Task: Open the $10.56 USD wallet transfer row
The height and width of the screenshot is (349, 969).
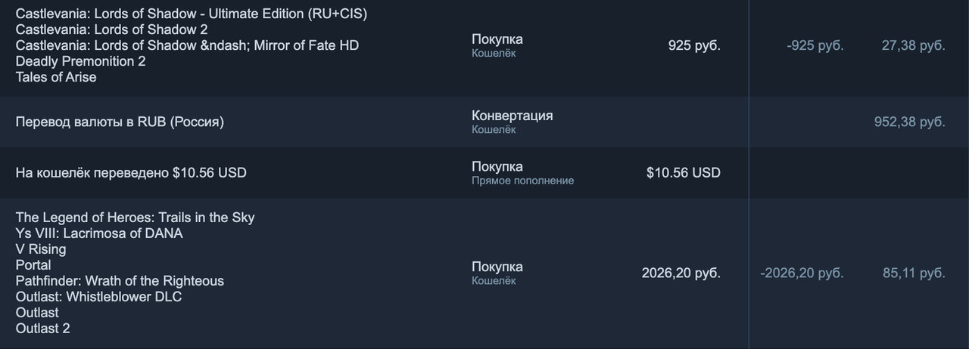Action: click(x=484, y=173)
